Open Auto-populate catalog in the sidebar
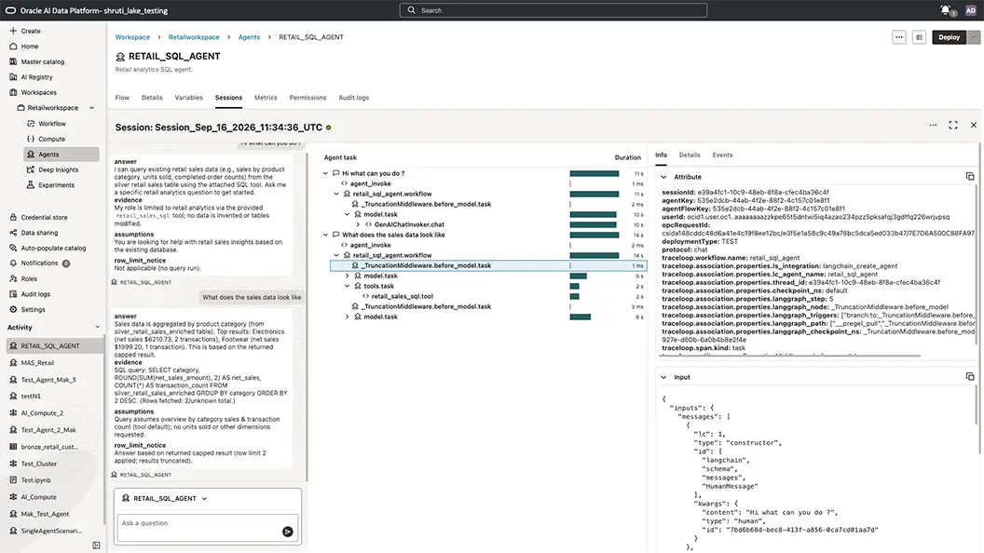This screenshot has width=984, height=553. (x=53, y=249)
